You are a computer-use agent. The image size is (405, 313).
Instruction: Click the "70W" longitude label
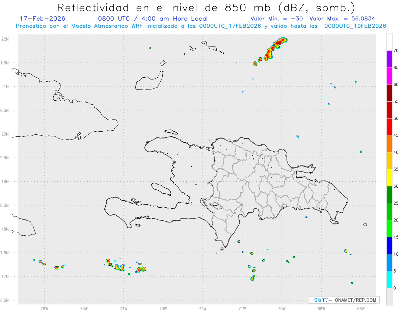click(x=282, y=308)
